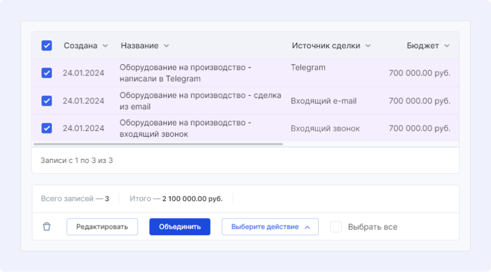Image resolution: width=491 pixels, height=272 pixels.
Task: Open the 'Бюджет' column sort arrow
Action: point(447,46)
